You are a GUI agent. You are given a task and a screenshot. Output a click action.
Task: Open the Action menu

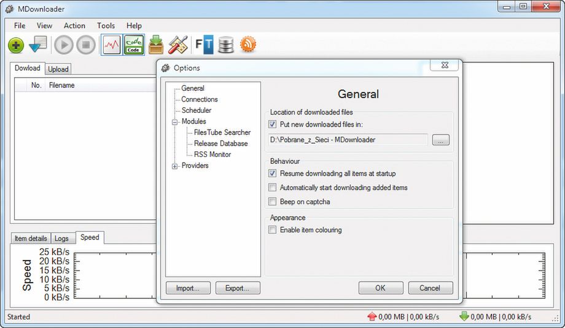click(74, 26)
